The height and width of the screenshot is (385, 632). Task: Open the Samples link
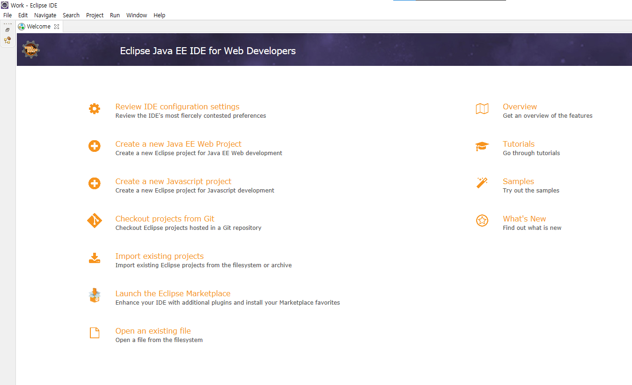(518, 181)
